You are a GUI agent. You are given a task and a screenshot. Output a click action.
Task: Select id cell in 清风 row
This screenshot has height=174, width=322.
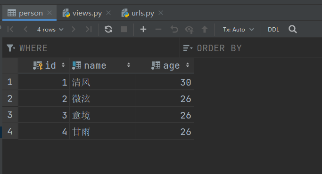click(44, 82)
